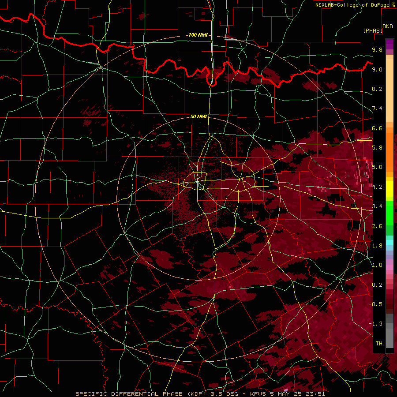Screen dimensions: 397x397
Task: Click the [PHAS] legend label
Action: pos(373,30)
